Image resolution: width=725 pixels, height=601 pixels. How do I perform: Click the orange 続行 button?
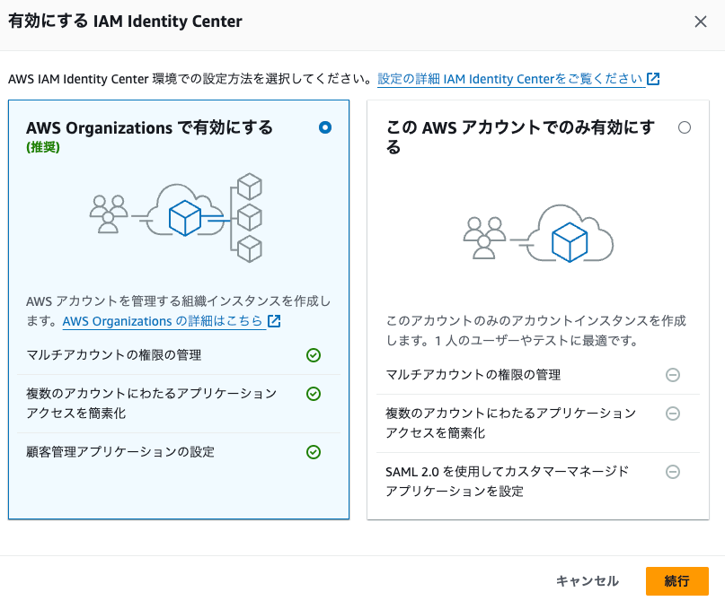click(x=676, y=580)
